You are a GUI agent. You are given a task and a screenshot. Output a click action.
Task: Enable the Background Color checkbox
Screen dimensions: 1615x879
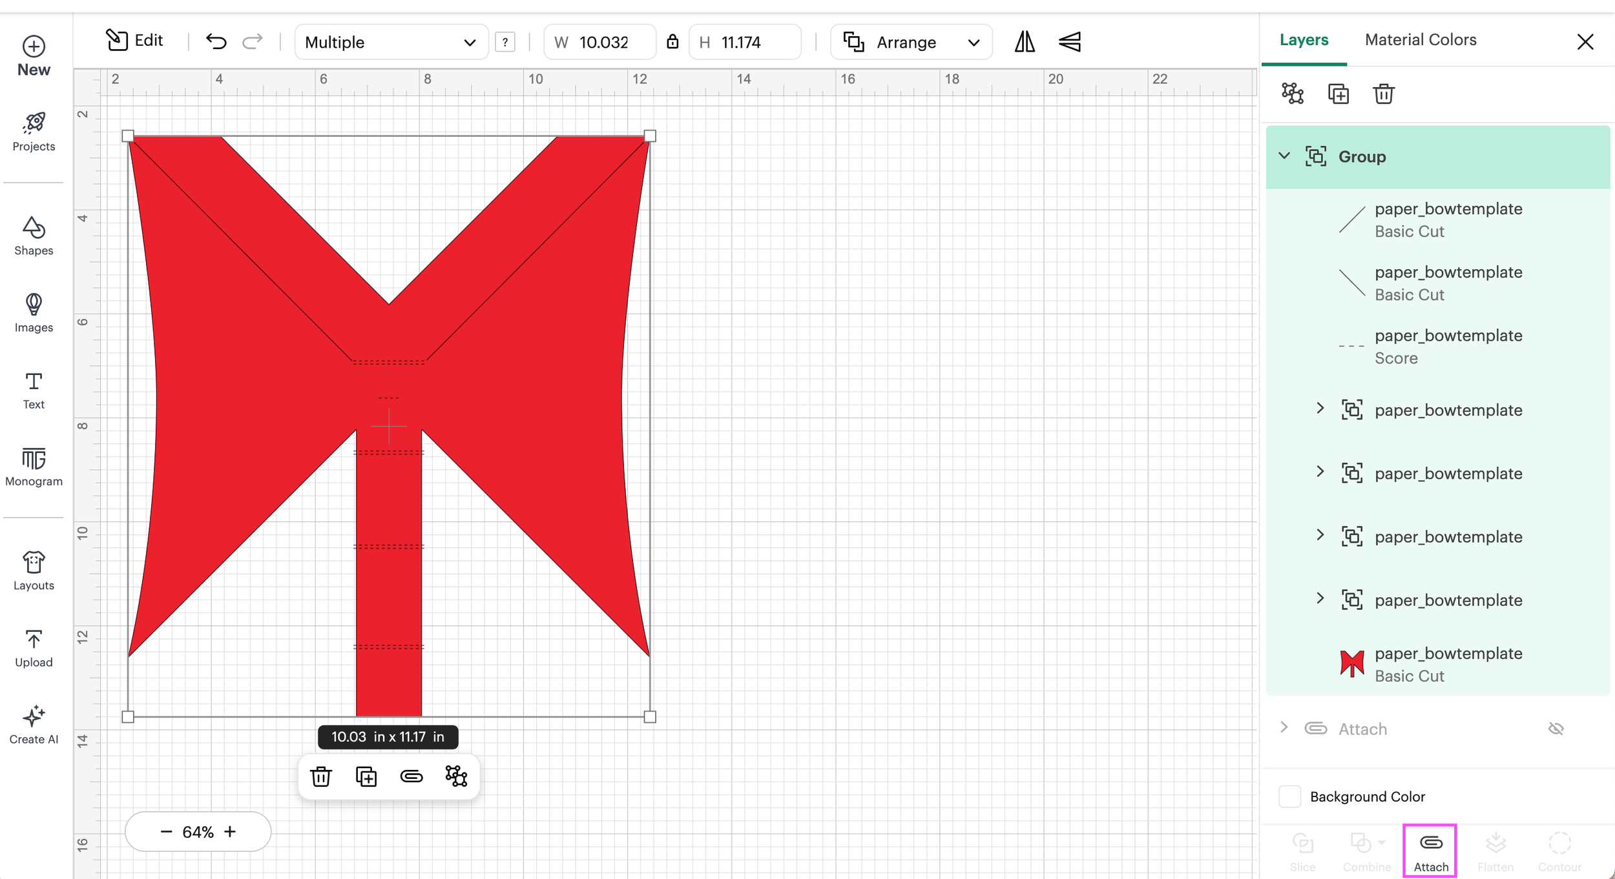(1289, 796)
